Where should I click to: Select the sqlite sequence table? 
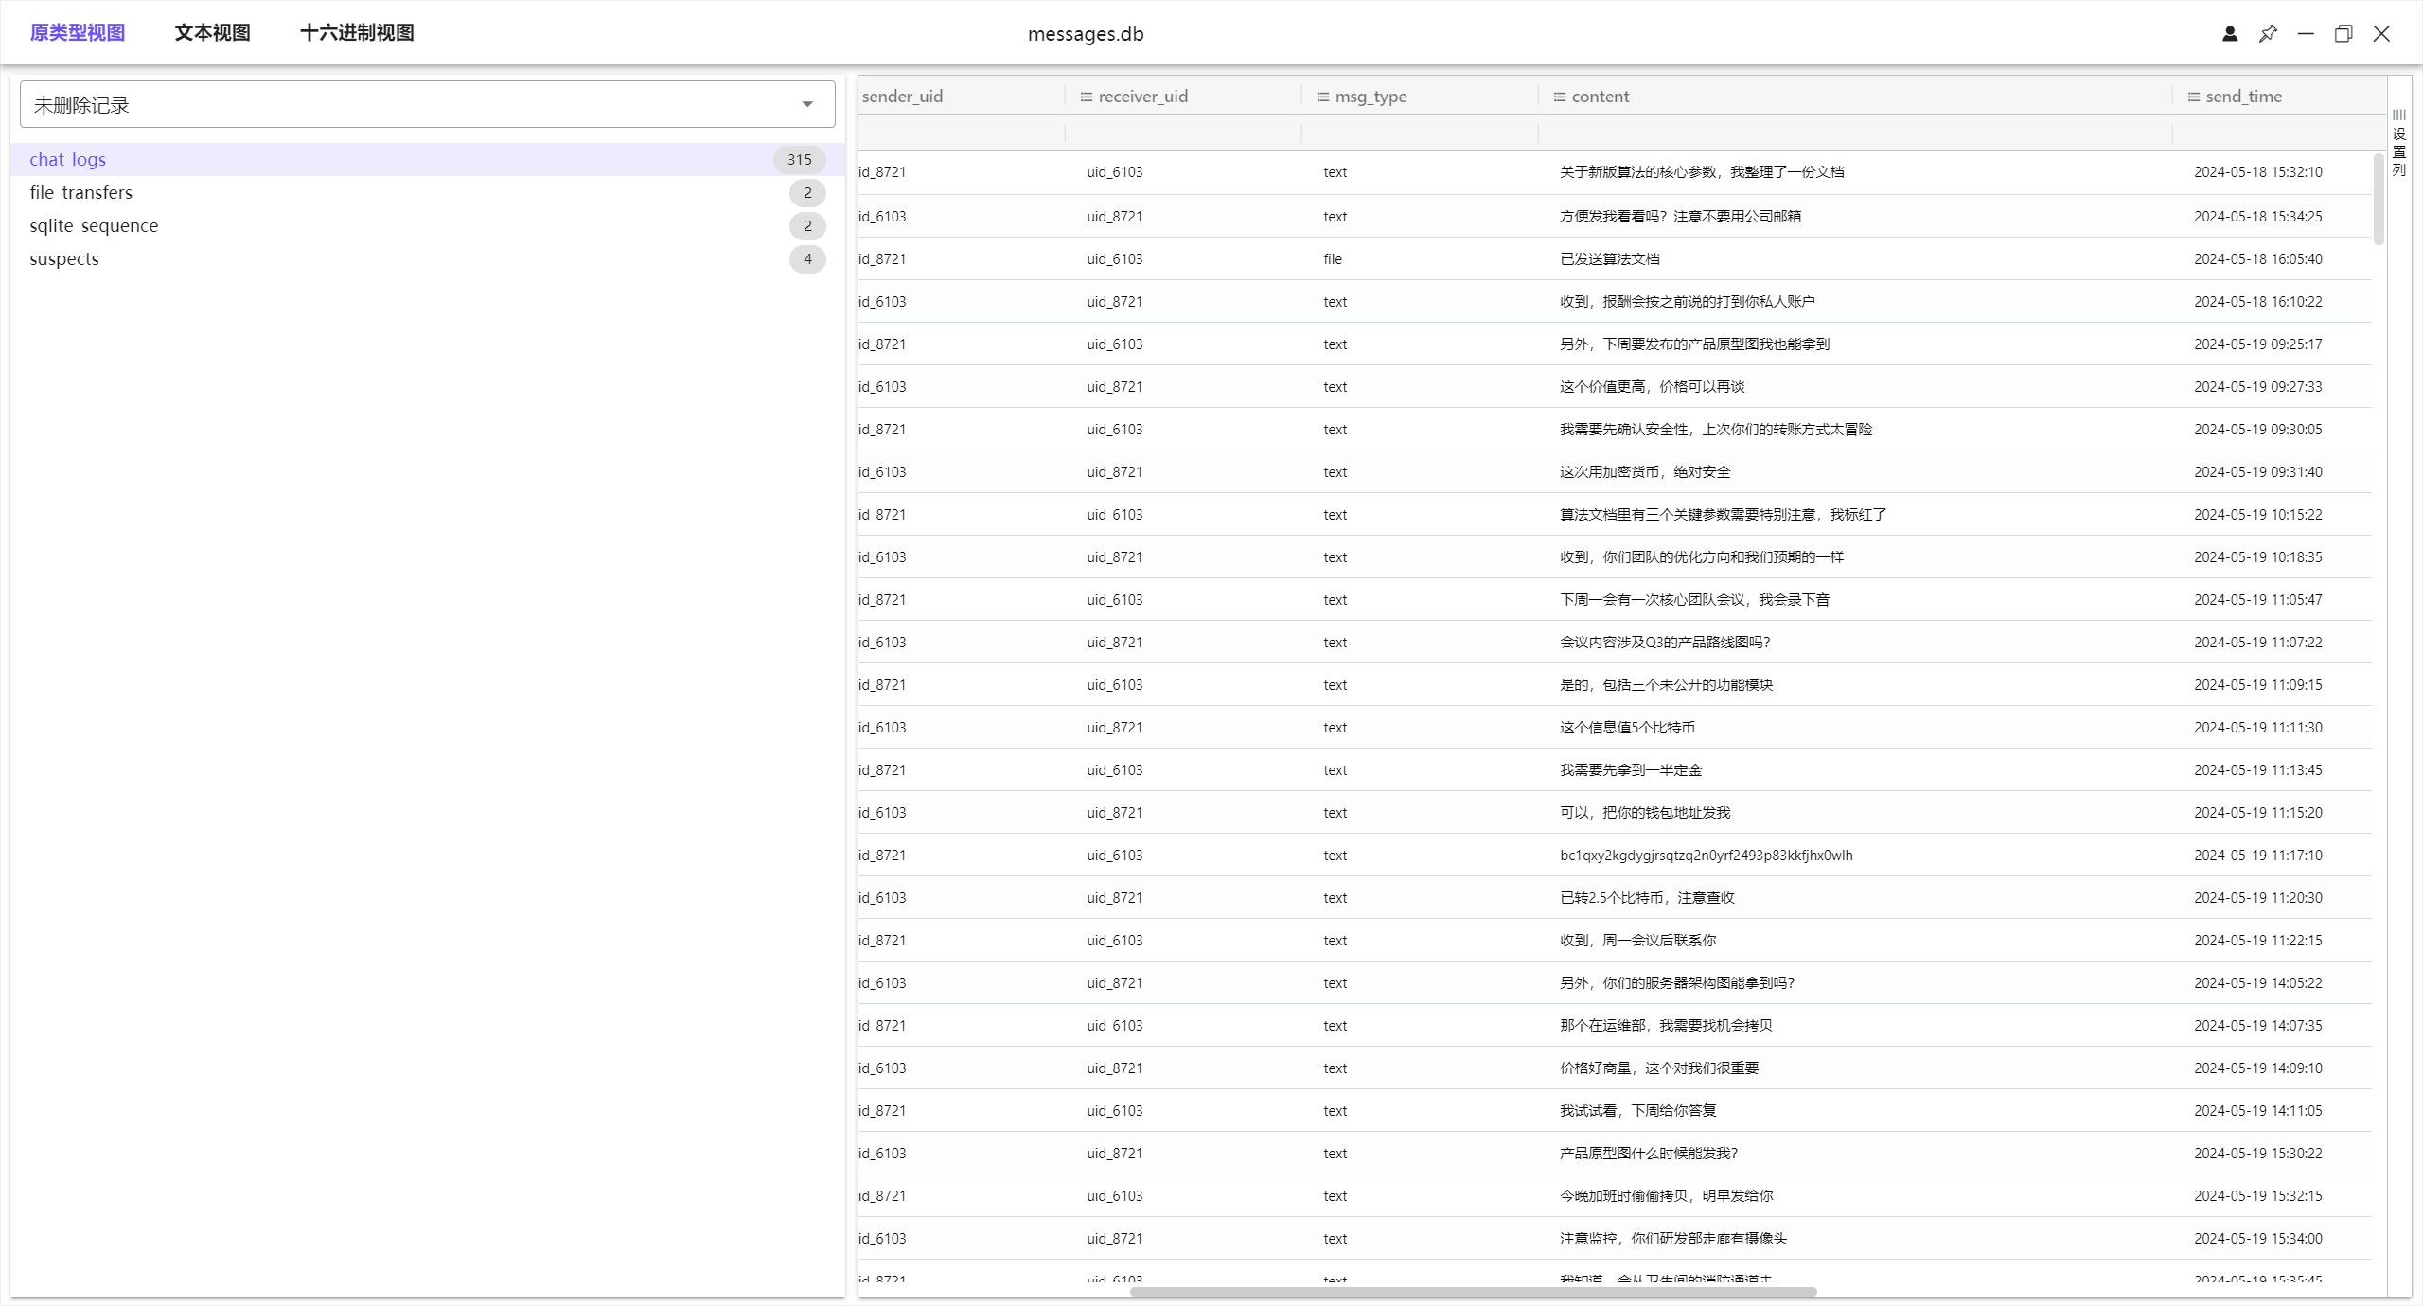[x=94, y=225]
